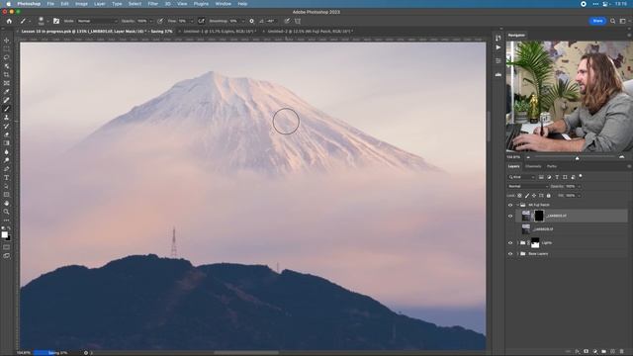Image resolution: width=633 pixels, height=356 pixels.
Task: Toggle lock image pixels brush icon
Action: click(x=527, y=196)
